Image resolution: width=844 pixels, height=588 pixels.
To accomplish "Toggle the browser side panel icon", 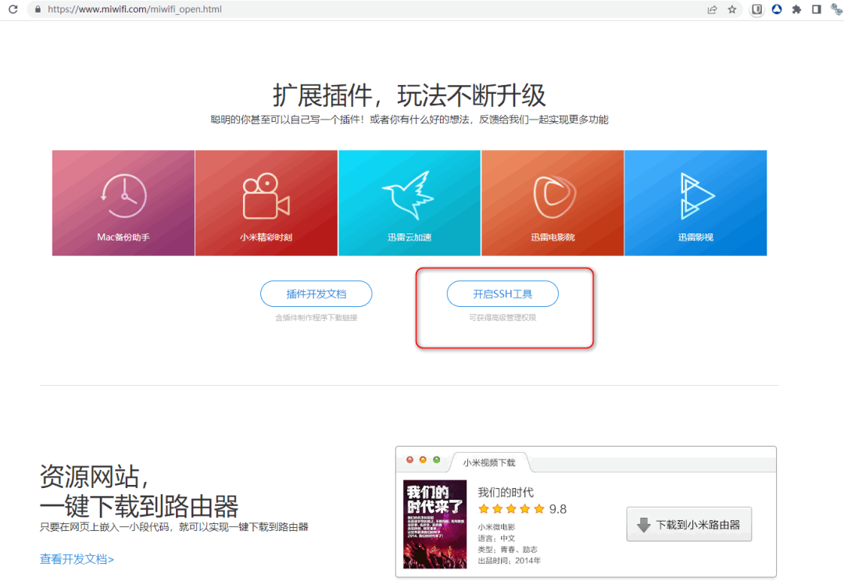I will pyautogui.click(x=817, y=9).
